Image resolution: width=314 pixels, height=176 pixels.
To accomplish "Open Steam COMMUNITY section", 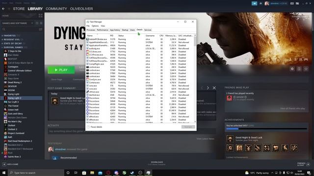I will [56, 9].
